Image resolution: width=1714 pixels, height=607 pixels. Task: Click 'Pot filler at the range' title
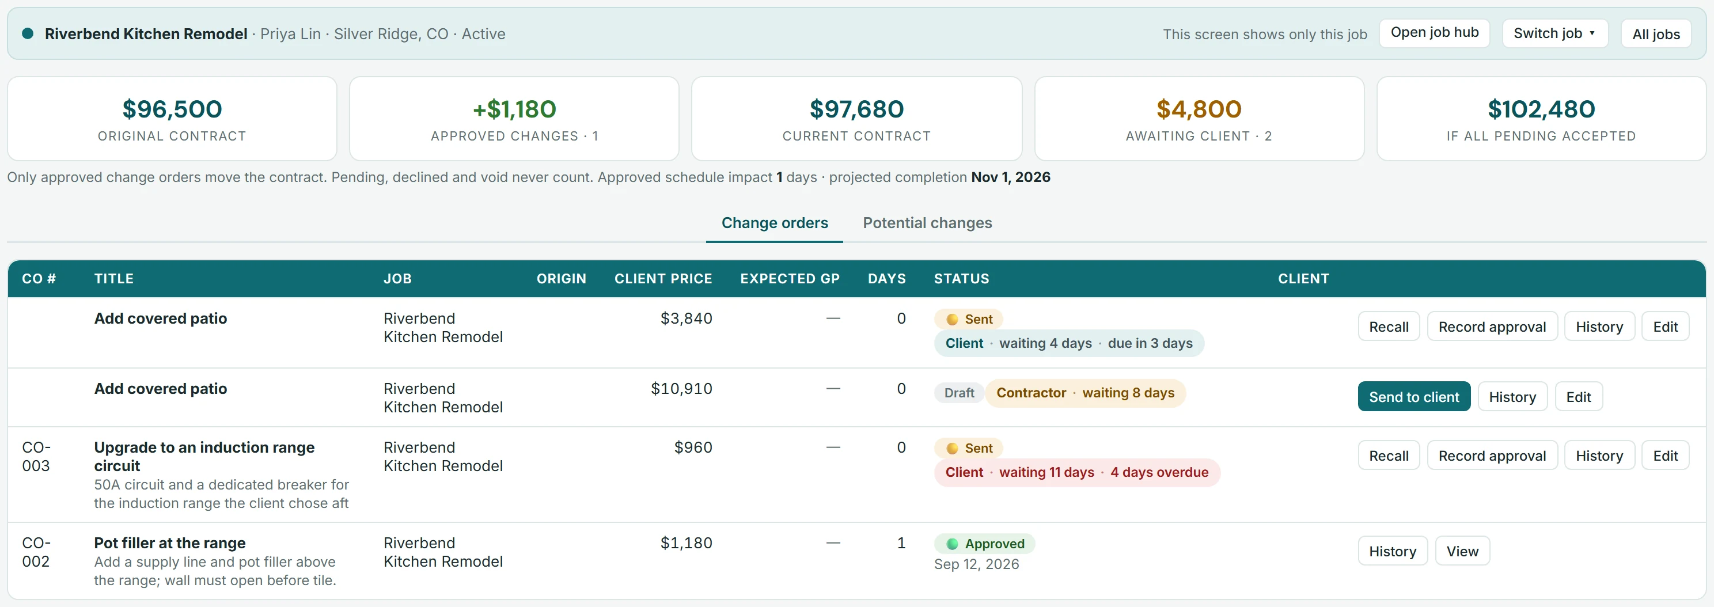[170, 543]
